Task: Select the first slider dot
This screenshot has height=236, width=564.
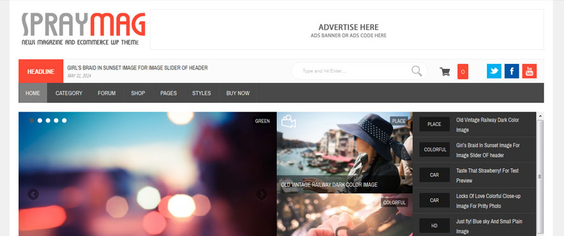Action: 32,121
